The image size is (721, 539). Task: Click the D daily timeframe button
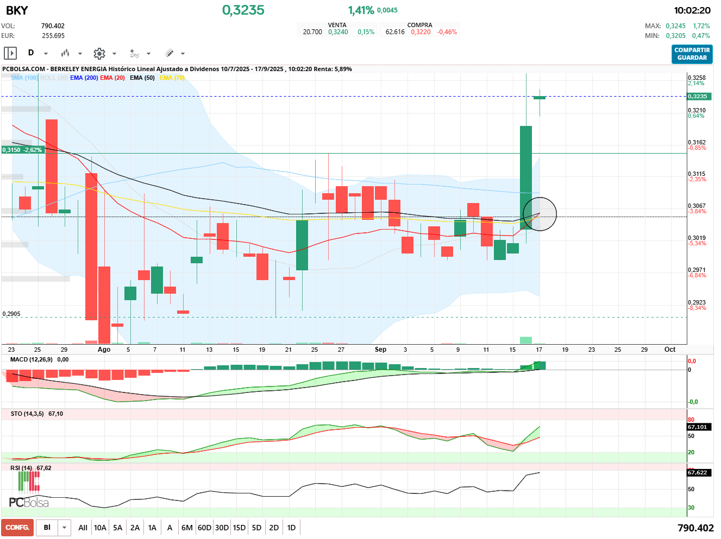[31, 53]
